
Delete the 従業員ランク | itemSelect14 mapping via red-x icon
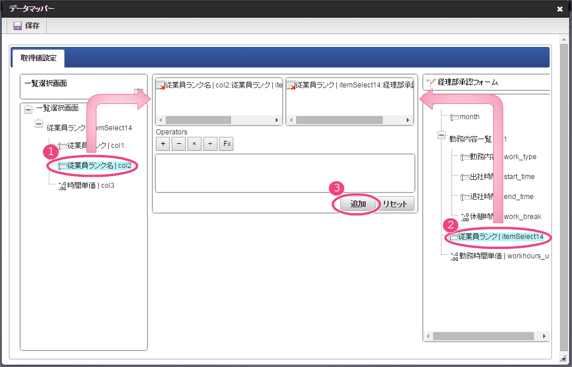(291, 85)
